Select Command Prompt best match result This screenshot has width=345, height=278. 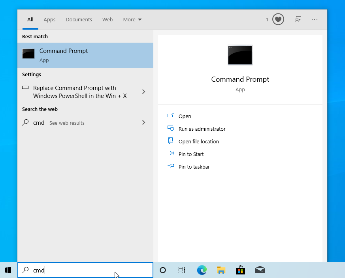(x=85, y=55)
